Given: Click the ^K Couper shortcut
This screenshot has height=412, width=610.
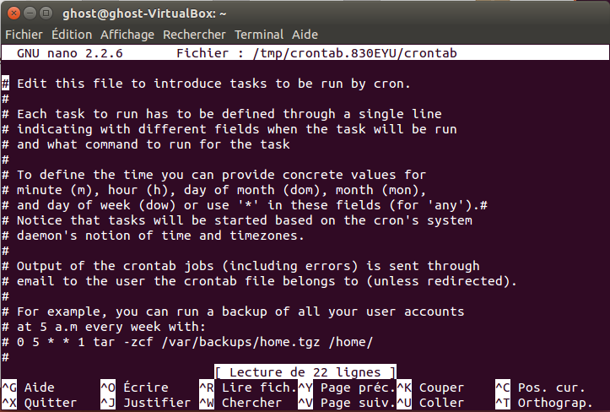Looking at the screenshot, I should [x=430, y=388].
